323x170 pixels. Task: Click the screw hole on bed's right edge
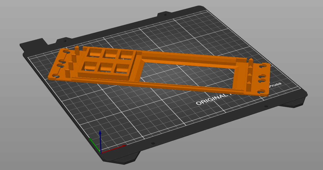click(x=266, y=106)
